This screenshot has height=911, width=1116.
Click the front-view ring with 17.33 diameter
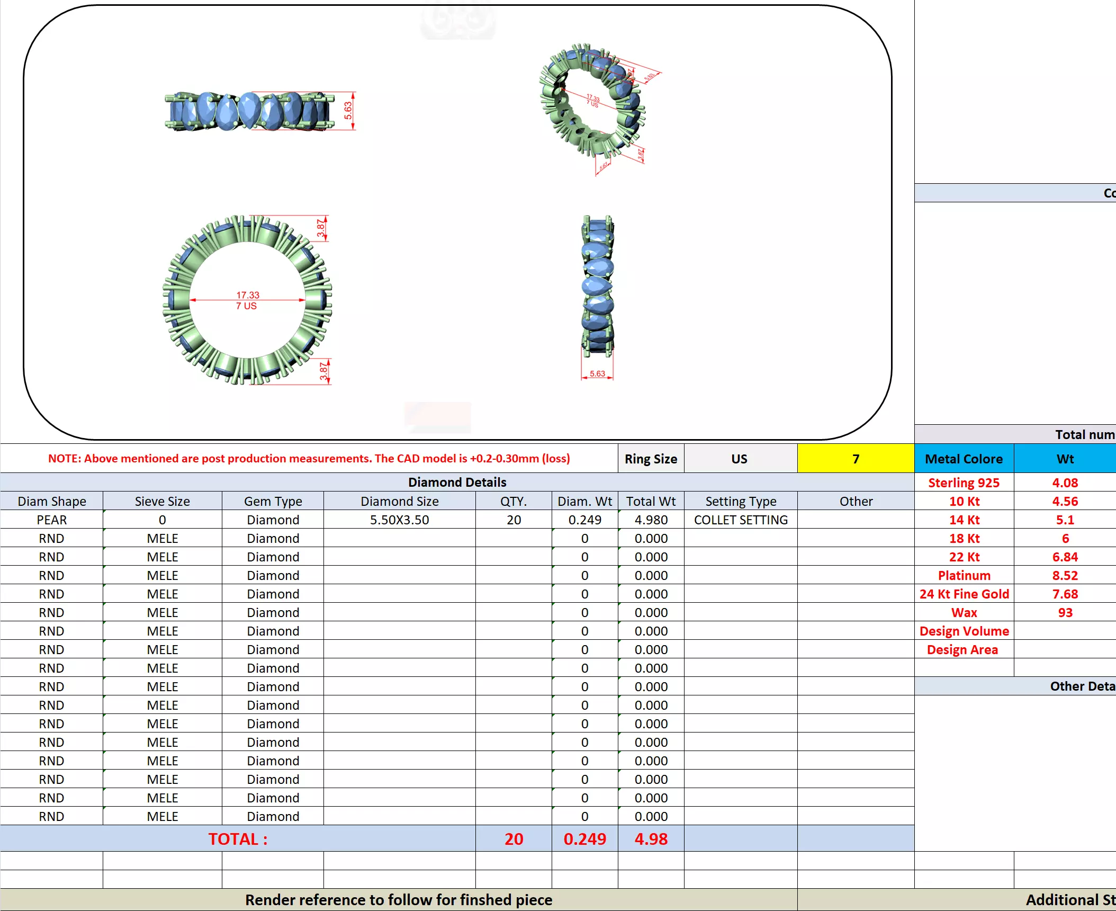click(x=247, y=300)
